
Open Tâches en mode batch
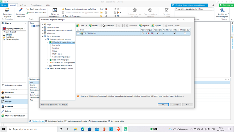pyautogui.click(x=55, y=13)
